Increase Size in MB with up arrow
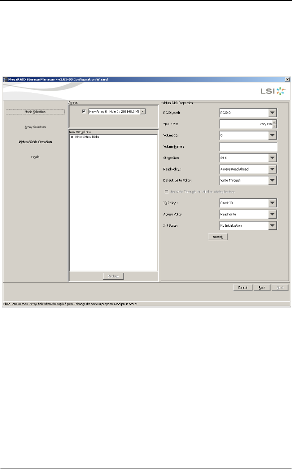This screenshot has width=292, height=469. (x=274, y=122)
